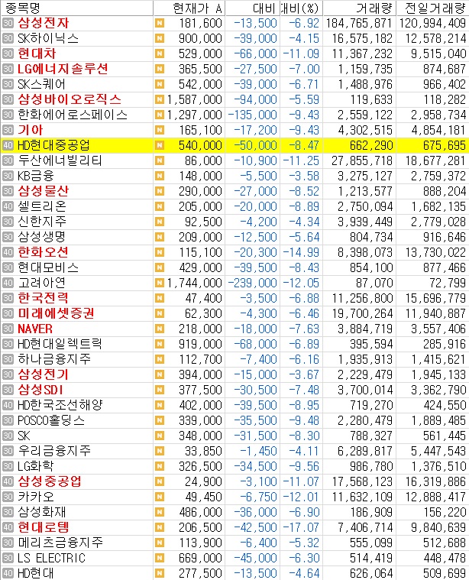Open N icon in highlighted HD현대중공업 row
The image size is (469, 580).
coord(160,145)
